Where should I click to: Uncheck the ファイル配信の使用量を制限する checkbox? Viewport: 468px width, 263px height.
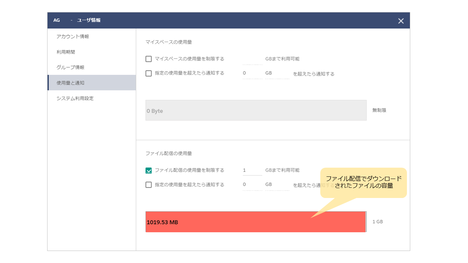point(148,170)
